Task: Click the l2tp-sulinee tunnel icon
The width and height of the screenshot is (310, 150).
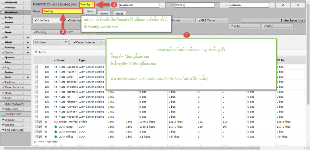Action: pyautogui.click(x=56, y=112)
